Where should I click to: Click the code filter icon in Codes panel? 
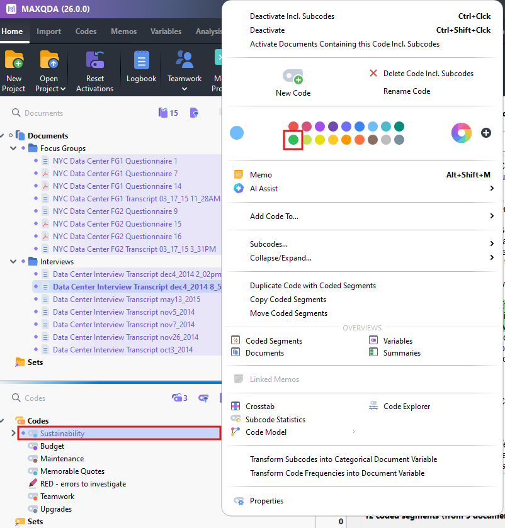click(x=203, y=398)
